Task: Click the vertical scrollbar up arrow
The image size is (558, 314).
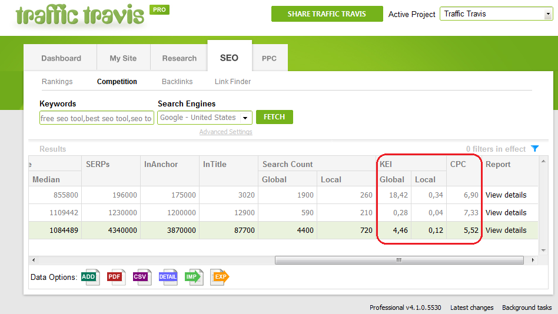Action: click(543, 161)
